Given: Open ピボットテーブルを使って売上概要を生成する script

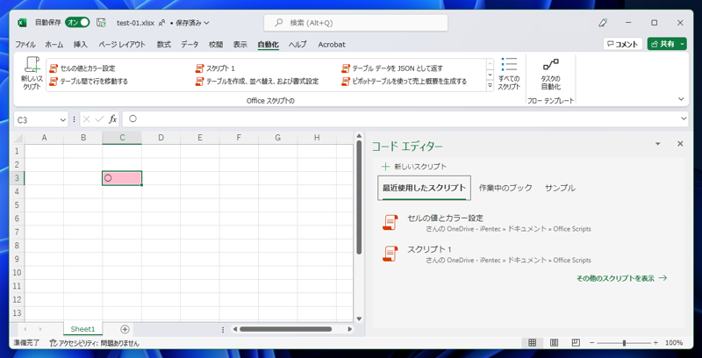Looking at the screenshot, I should coord(405,82).
